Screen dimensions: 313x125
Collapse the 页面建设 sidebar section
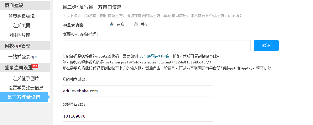(x=14, y=5)
